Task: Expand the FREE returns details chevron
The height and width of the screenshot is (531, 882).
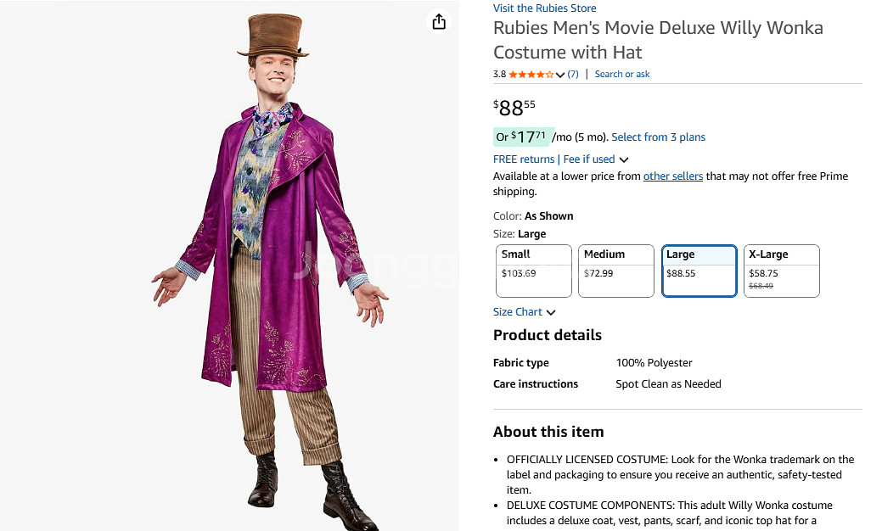Action: [x=624, y=159]
